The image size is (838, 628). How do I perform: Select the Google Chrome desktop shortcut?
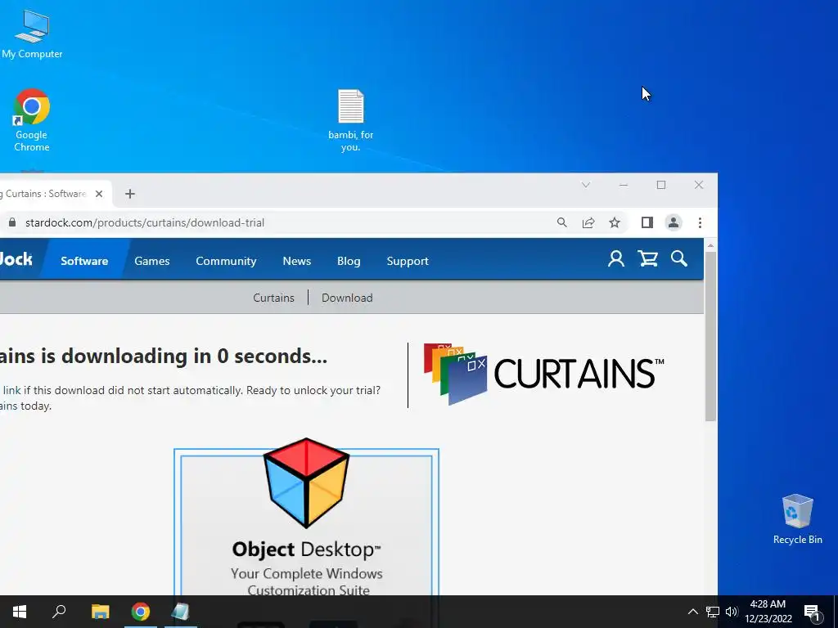[x=32, y=120]
